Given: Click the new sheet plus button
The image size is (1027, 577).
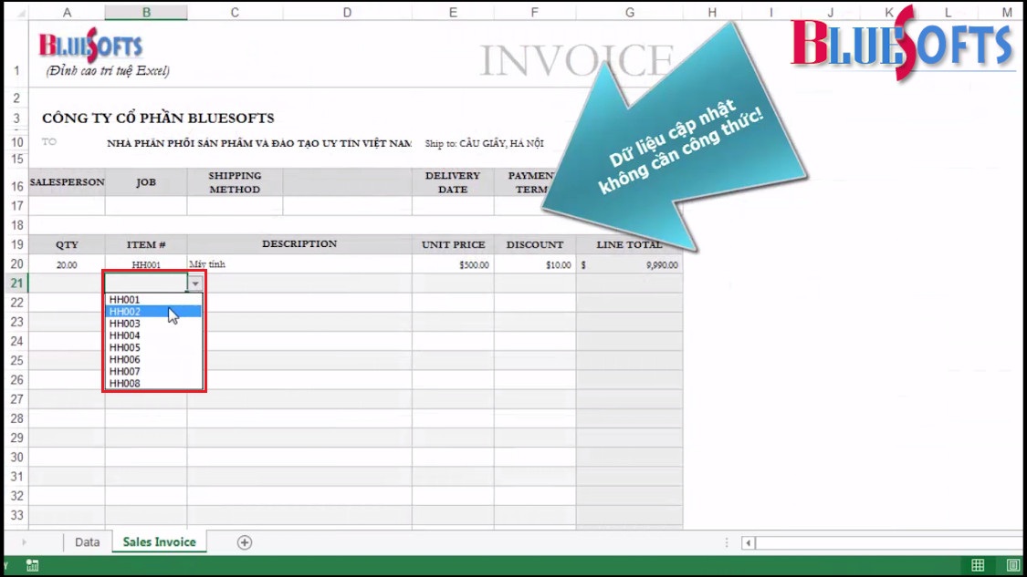Looking at the screenshot, I should (x=245, y=542).
